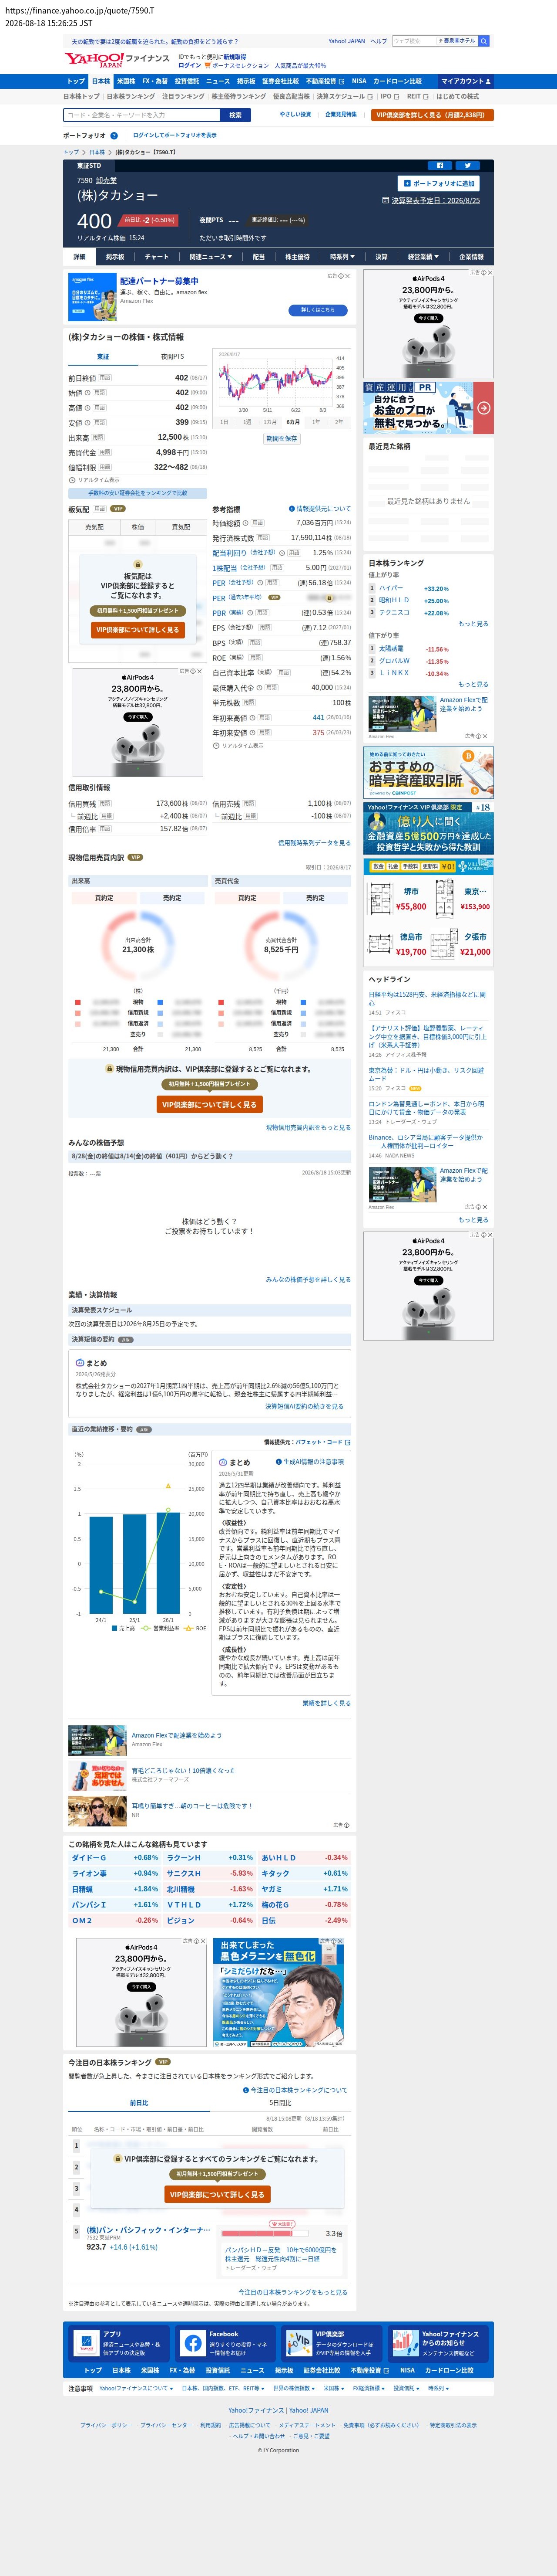Open 決算発表予定日 2026/8/25 link

click(431, 200)
